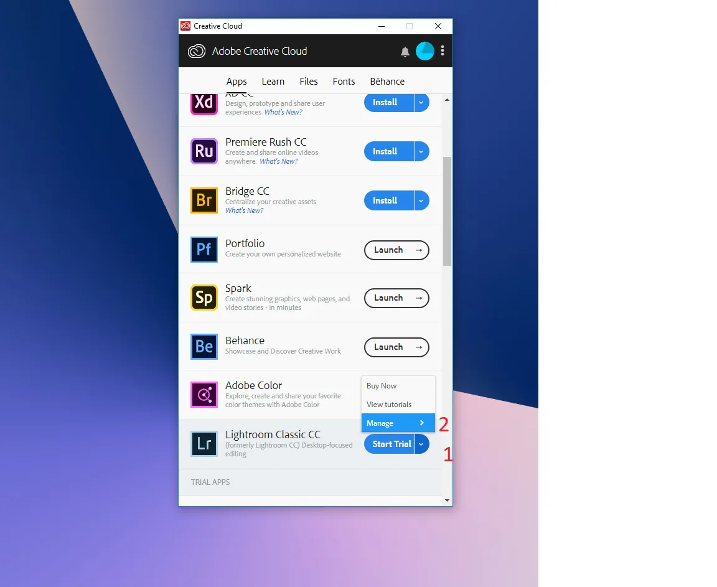Switch to the Learn tab
Image resolution: width=717 pixels, height=587 pixels.
(x=273, y=82)
